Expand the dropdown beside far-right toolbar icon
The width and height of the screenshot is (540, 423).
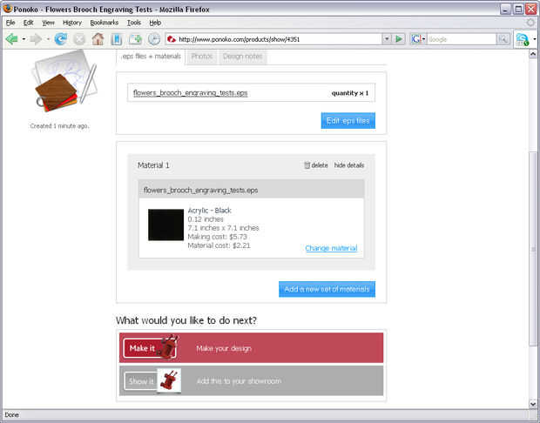(x=535, y=39)
